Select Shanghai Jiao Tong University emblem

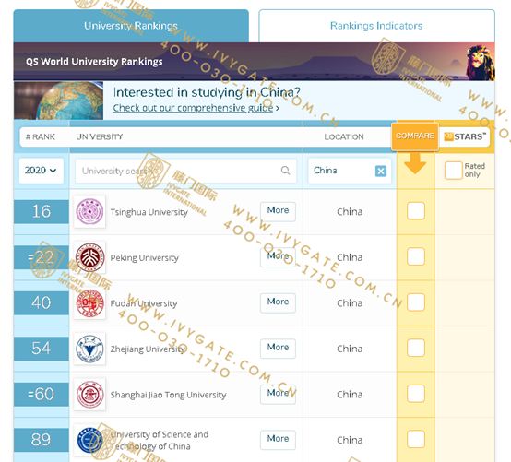point(89,395)
